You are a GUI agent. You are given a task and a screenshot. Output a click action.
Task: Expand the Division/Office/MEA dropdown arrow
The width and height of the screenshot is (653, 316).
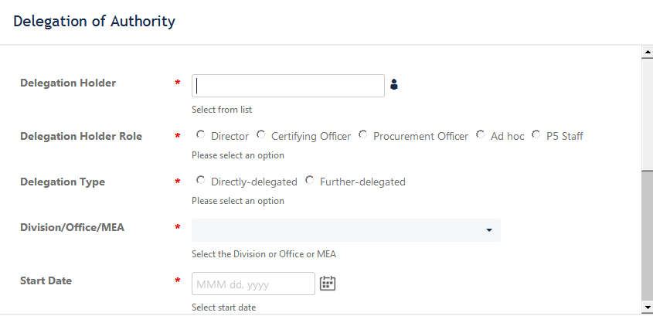(x=489, y=230)
